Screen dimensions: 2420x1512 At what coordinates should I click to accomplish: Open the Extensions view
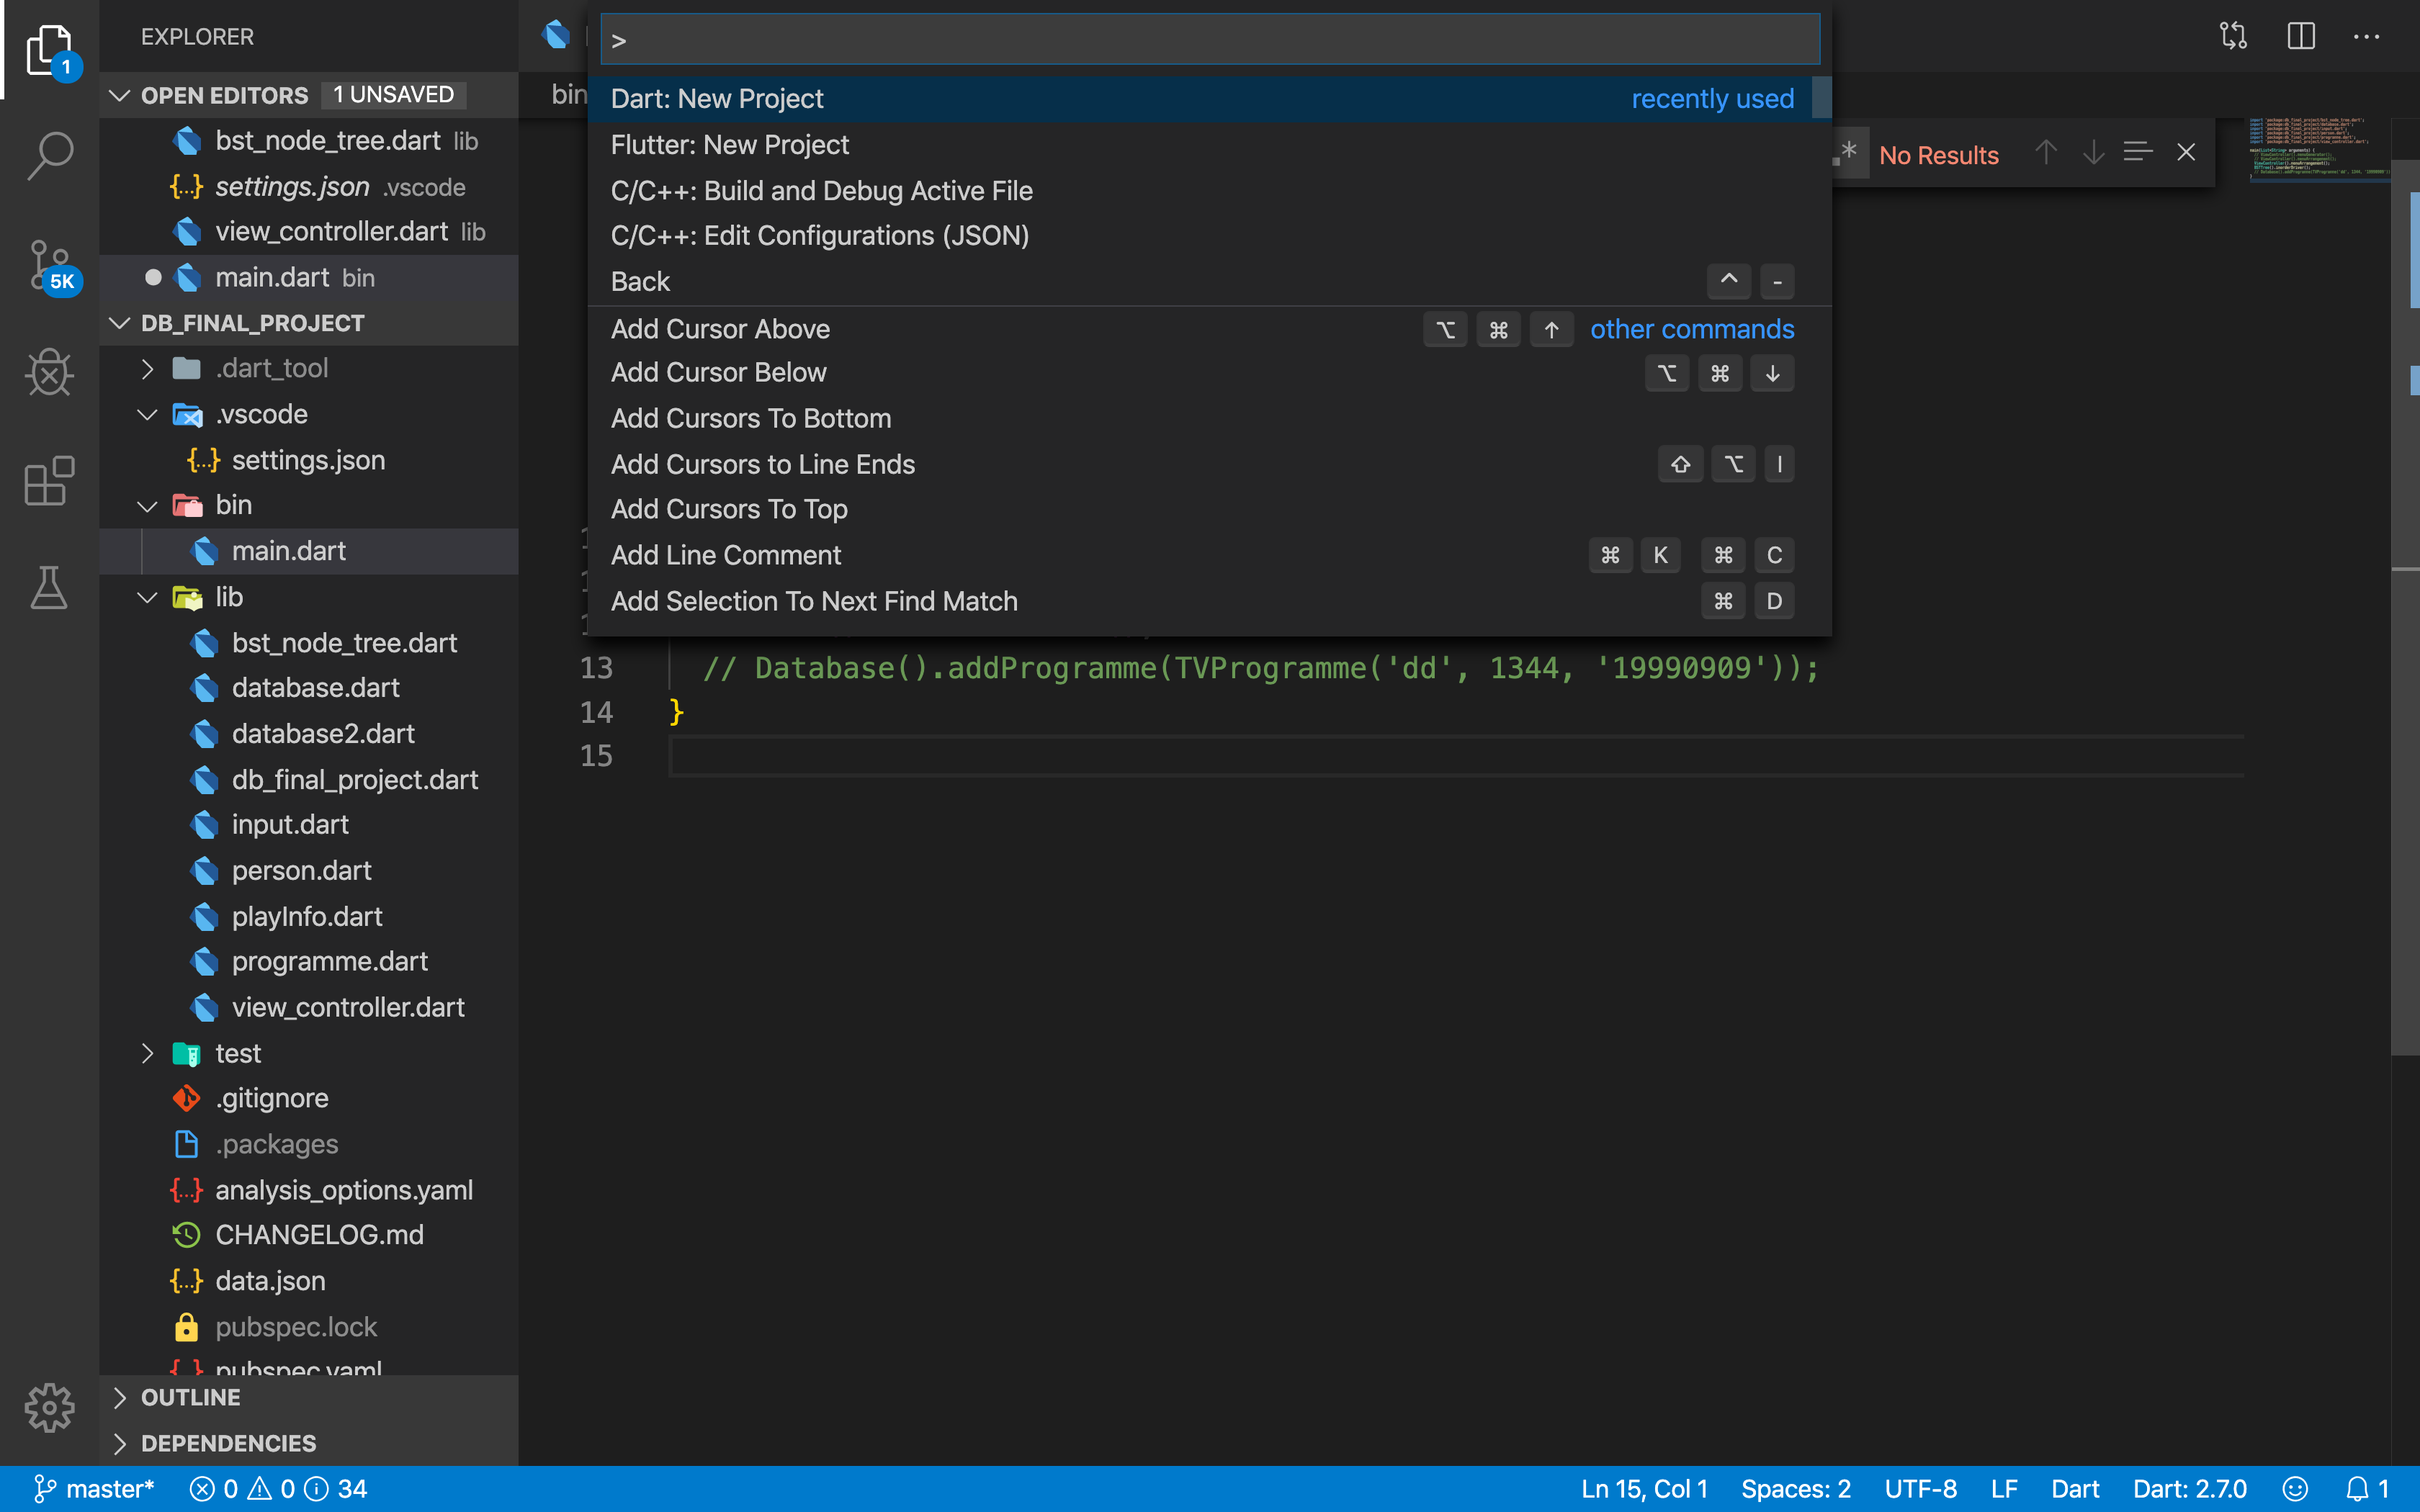point(49,481)
